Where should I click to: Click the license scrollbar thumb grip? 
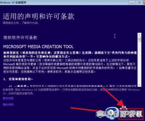[x=139, y=39]
